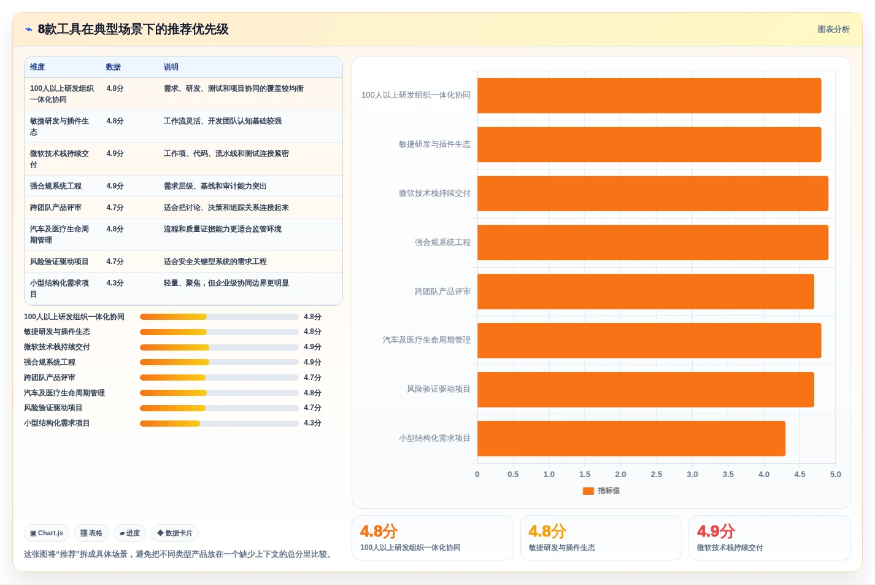Open the 4.9分 微软技术栈持续交付 card
This screenshot has height=585, width=875.
(x=769, y=538)
